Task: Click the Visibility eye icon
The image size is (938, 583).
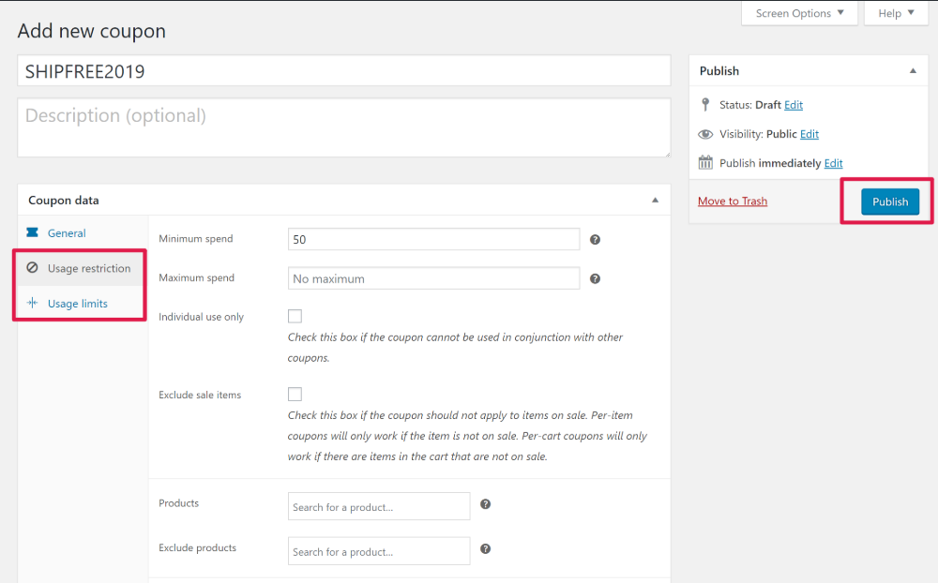Action: (705, 134)
